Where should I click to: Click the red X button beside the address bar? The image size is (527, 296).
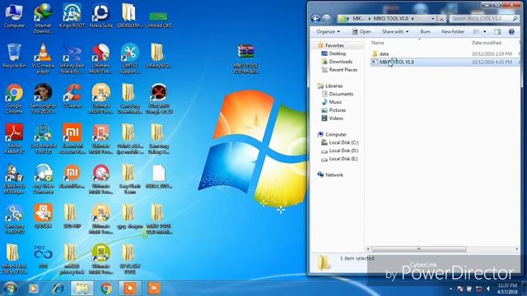[441, 19]
